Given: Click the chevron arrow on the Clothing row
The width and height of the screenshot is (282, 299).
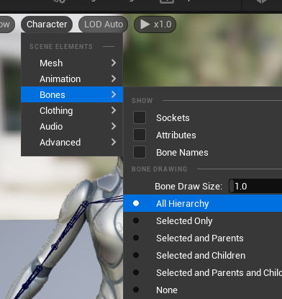Looking at the screenshot, I should [114, 110].
